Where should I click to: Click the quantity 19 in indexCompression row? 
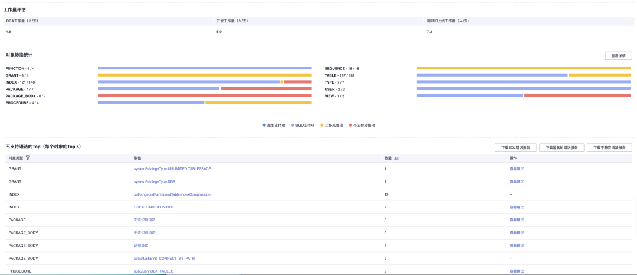coord(386,194)
